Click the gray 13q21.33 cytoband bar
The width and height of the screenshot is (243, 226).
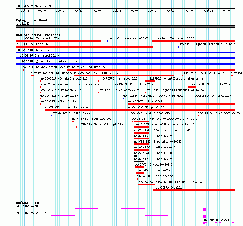tap(126, 27)
